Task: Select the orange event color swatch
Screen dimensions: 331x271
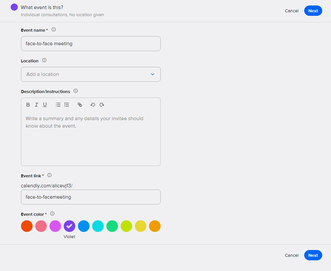Action: click(x=155, y=226)
